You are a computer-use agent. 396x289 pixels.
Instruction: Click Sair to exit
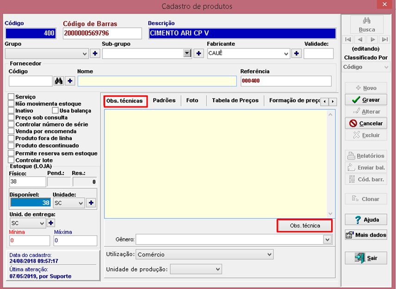coord(366,258)
